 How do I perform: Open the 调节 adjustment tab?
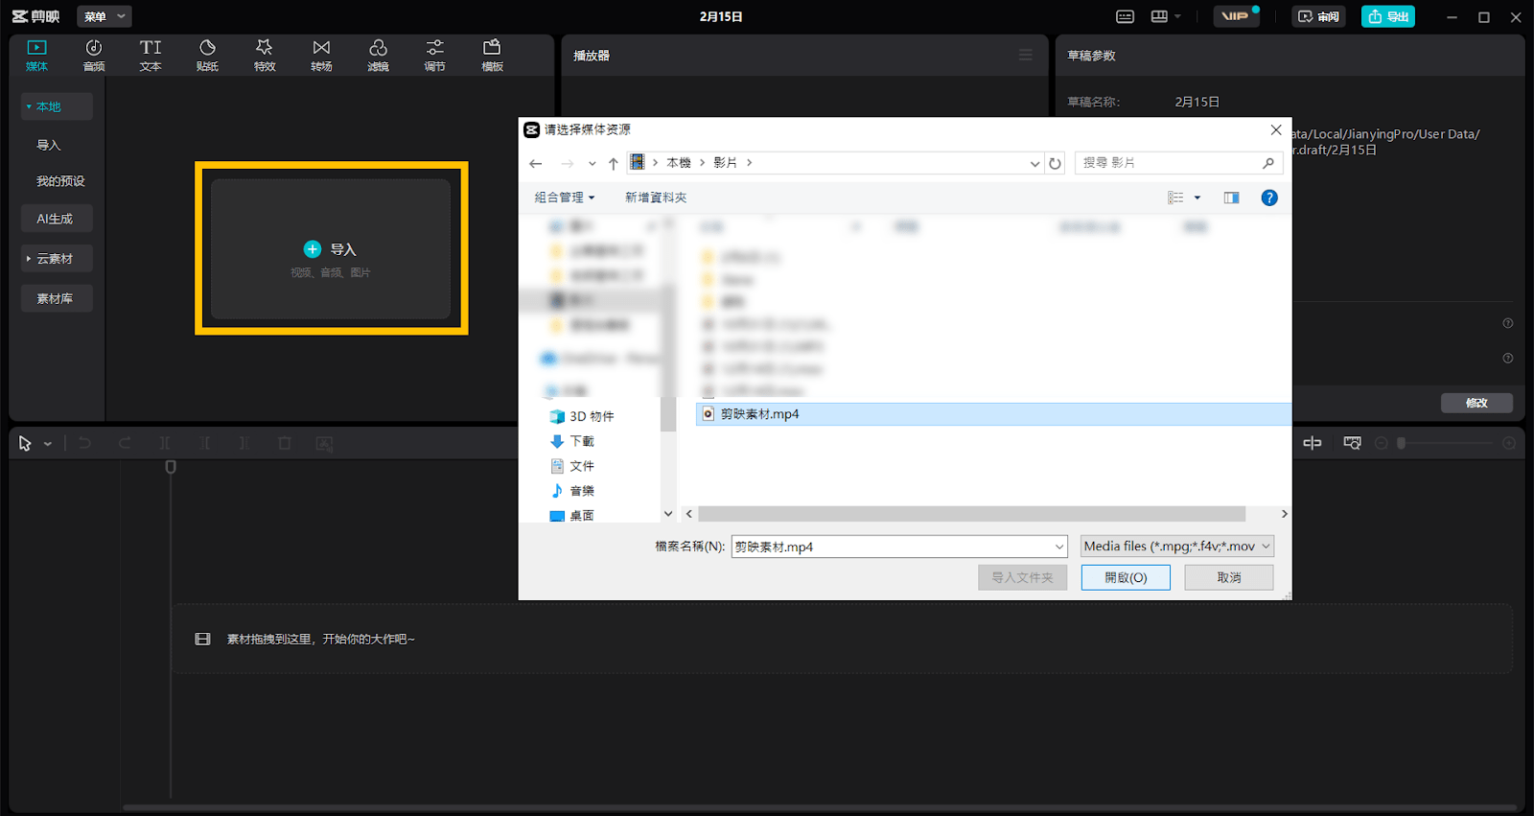click(x=434, y=56)
